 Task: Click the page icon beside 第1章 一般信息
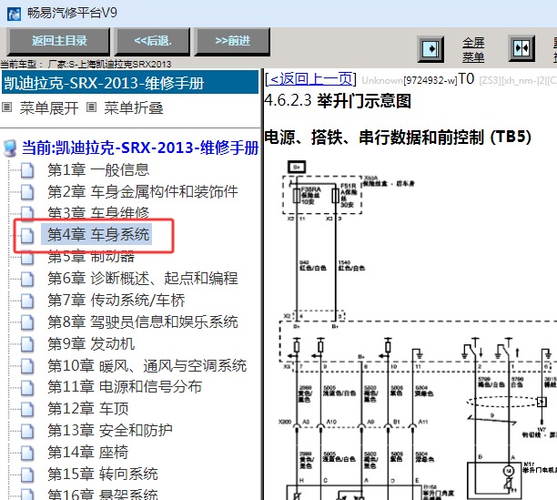(x=27, y=170)
